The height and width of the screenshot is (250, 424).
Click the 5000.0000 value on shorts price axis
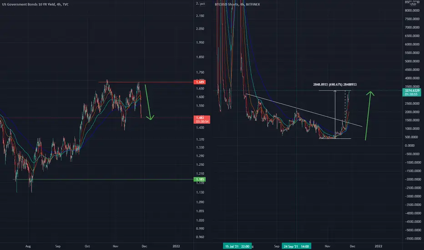tap(412, 61)
